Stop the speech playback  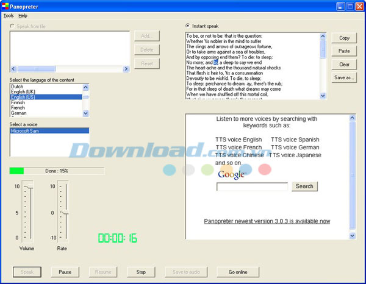[x=141, y=272]
